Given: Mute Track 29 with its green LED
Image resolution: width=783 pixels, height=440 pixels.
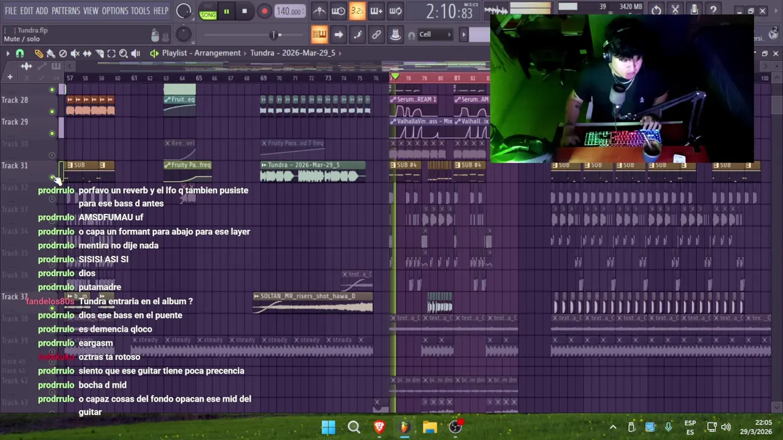Looking at the screenshot, I should pos(52,133).
